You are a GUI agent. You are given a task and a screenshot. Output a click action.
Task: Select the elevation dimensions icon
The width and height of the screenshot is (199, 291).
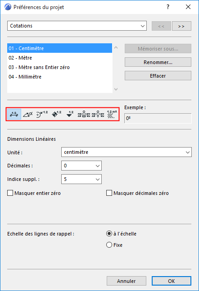point(70,114)
